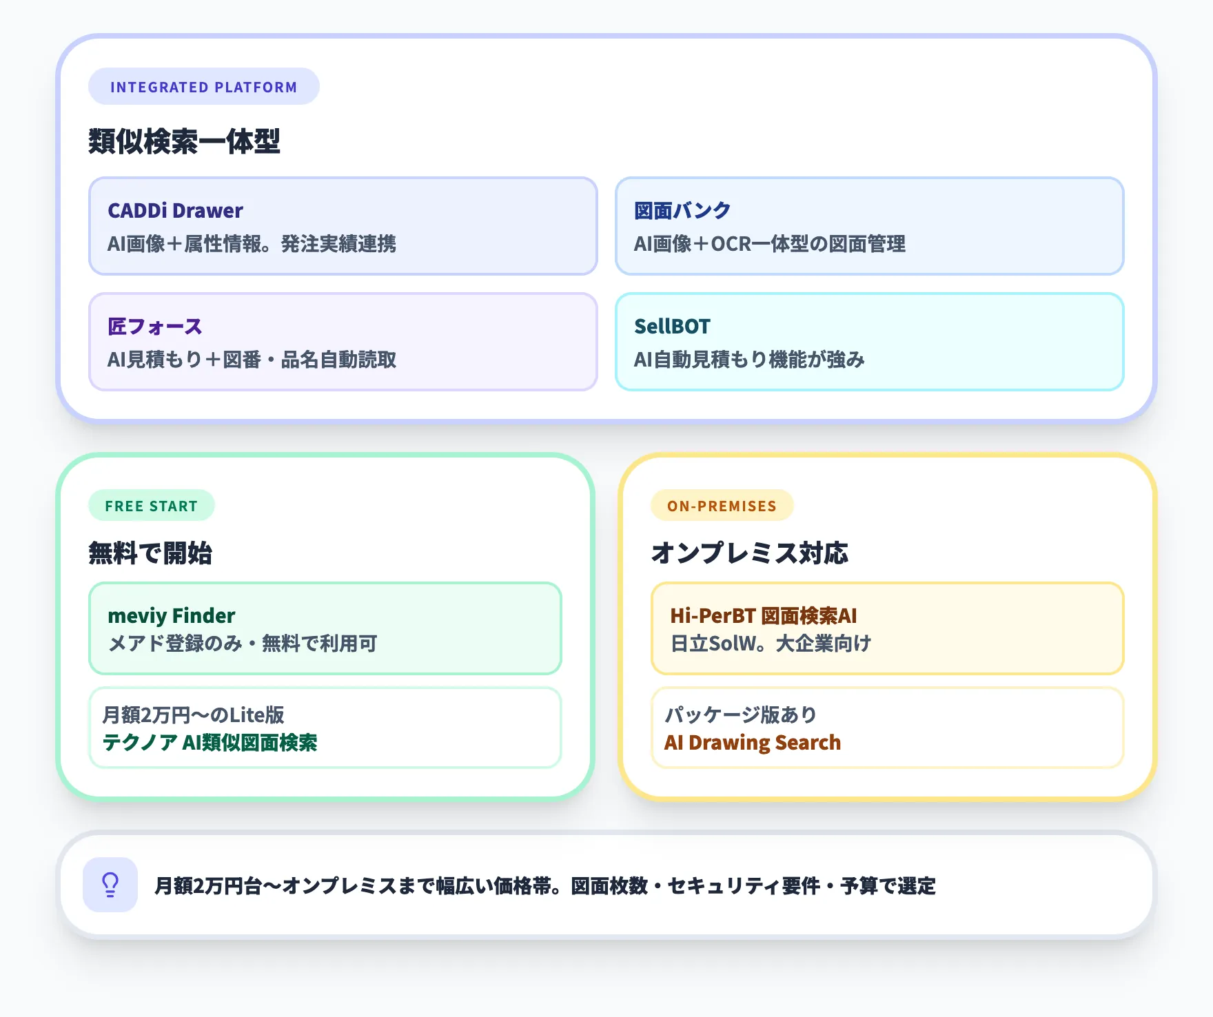Click the テクノア AI類似図面検索 link
This screenshot has width=1213, height=1017.
[210, 742]
